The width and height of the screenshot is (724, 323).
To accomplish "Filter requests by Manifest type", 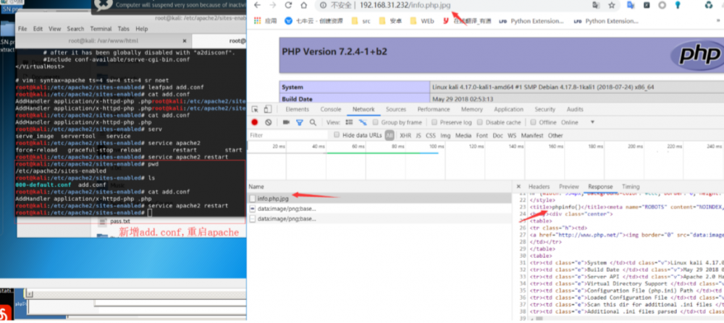I will pyautogui.click(x=532, y=135).
